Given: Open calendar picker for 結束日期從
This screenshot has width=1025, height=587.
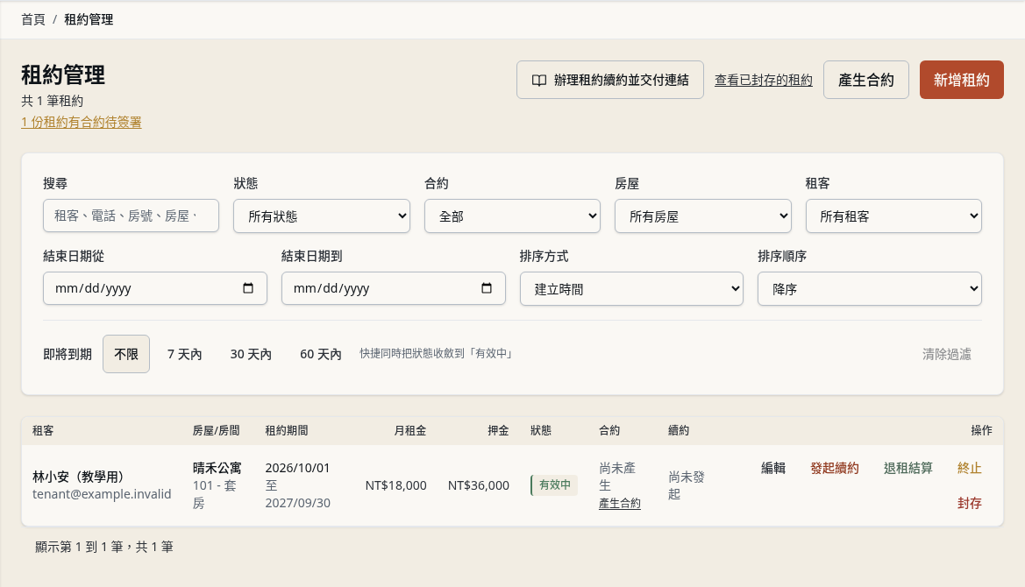Looking at the screenshot, I should click(x=248, y=288).
